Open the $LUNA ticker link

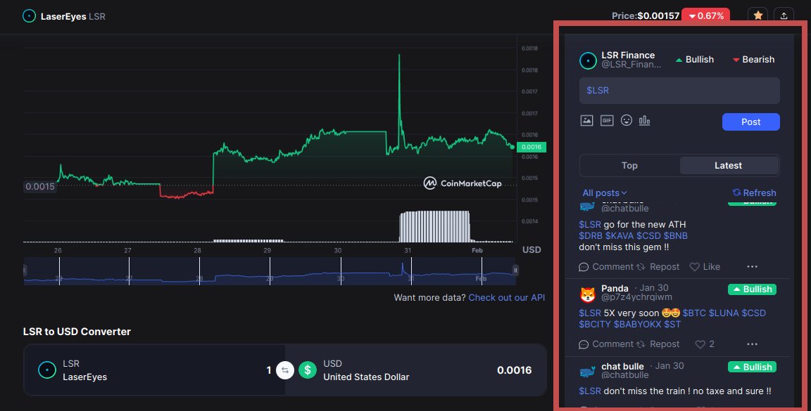tap(724, 313)
